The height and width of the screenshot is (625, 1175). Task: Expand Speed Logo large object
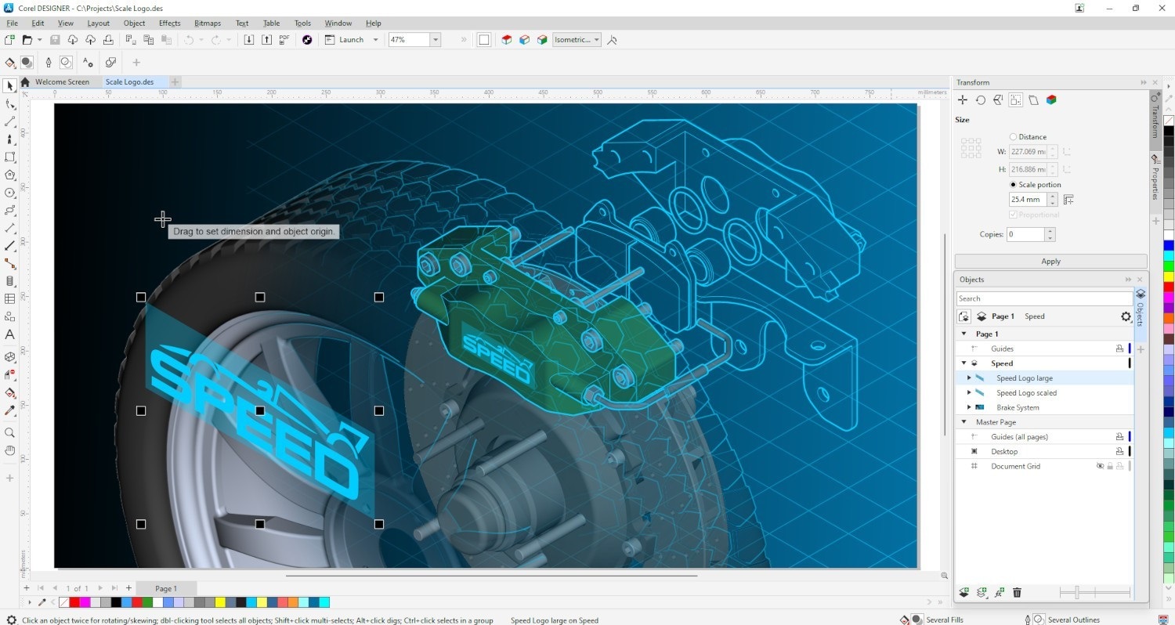pos(969,378)
